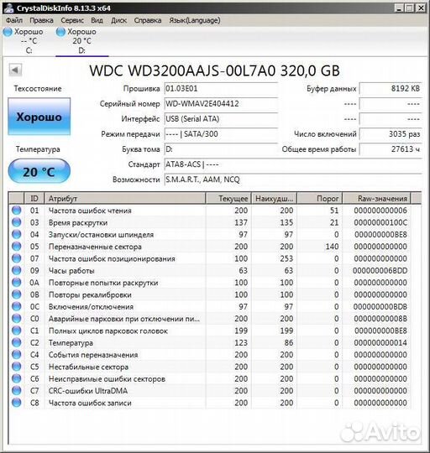
Task: Click the previous disk arrow button
Action: tap(15, 70)
